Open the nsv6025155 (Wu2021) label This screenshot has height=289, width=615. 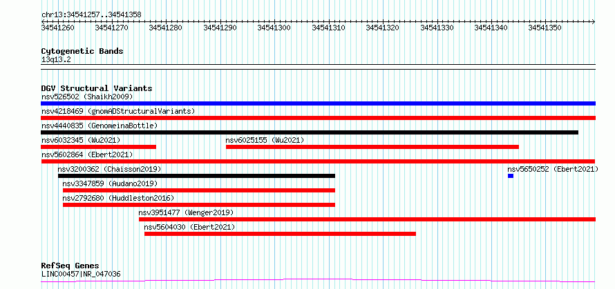click(x=265, y=140)
